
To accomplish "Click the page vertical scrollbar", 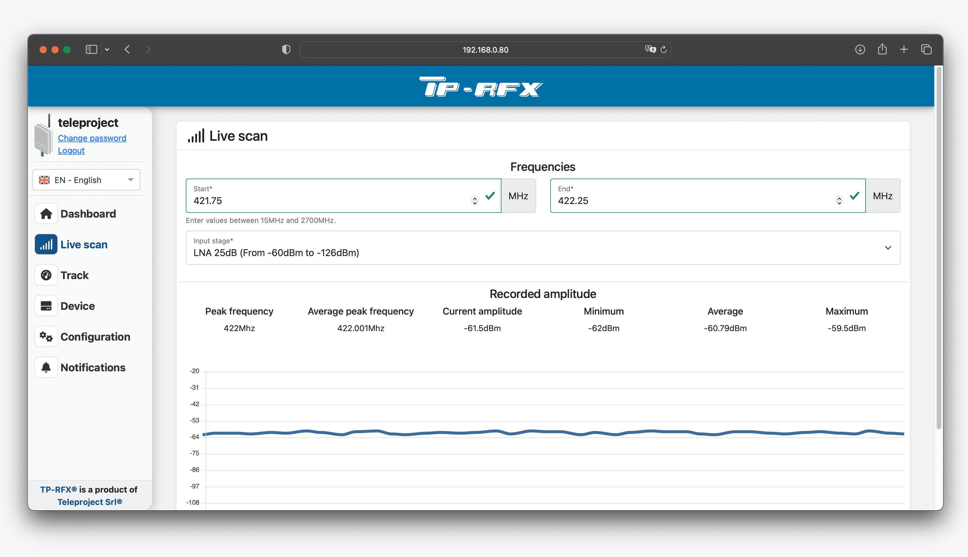I will pos(938,248).
